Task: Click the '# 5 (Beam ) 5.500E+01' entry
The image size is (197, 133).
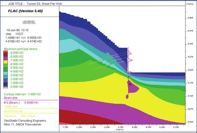Action: [x=21, y=103]
